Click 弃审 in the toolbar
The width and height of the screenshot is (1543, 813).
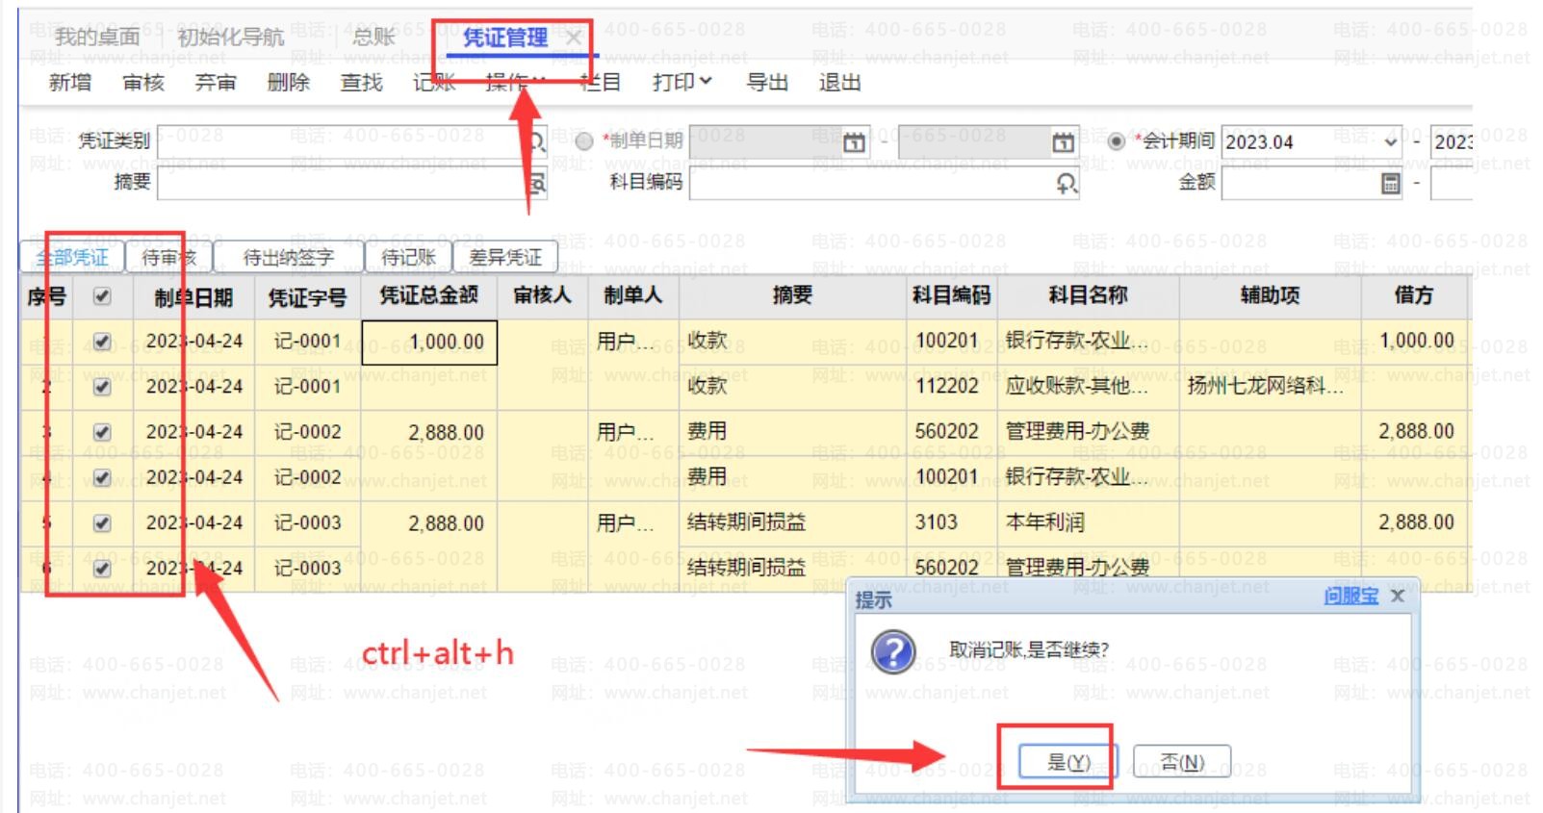(x=216, y=83)
